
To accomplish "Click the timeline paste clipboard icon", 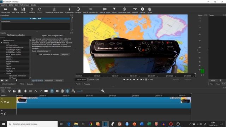I will [x=19, y=91].
